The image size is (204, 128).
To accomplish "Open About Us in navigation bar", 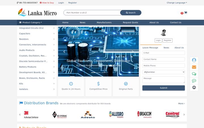I will click(154, 22).
